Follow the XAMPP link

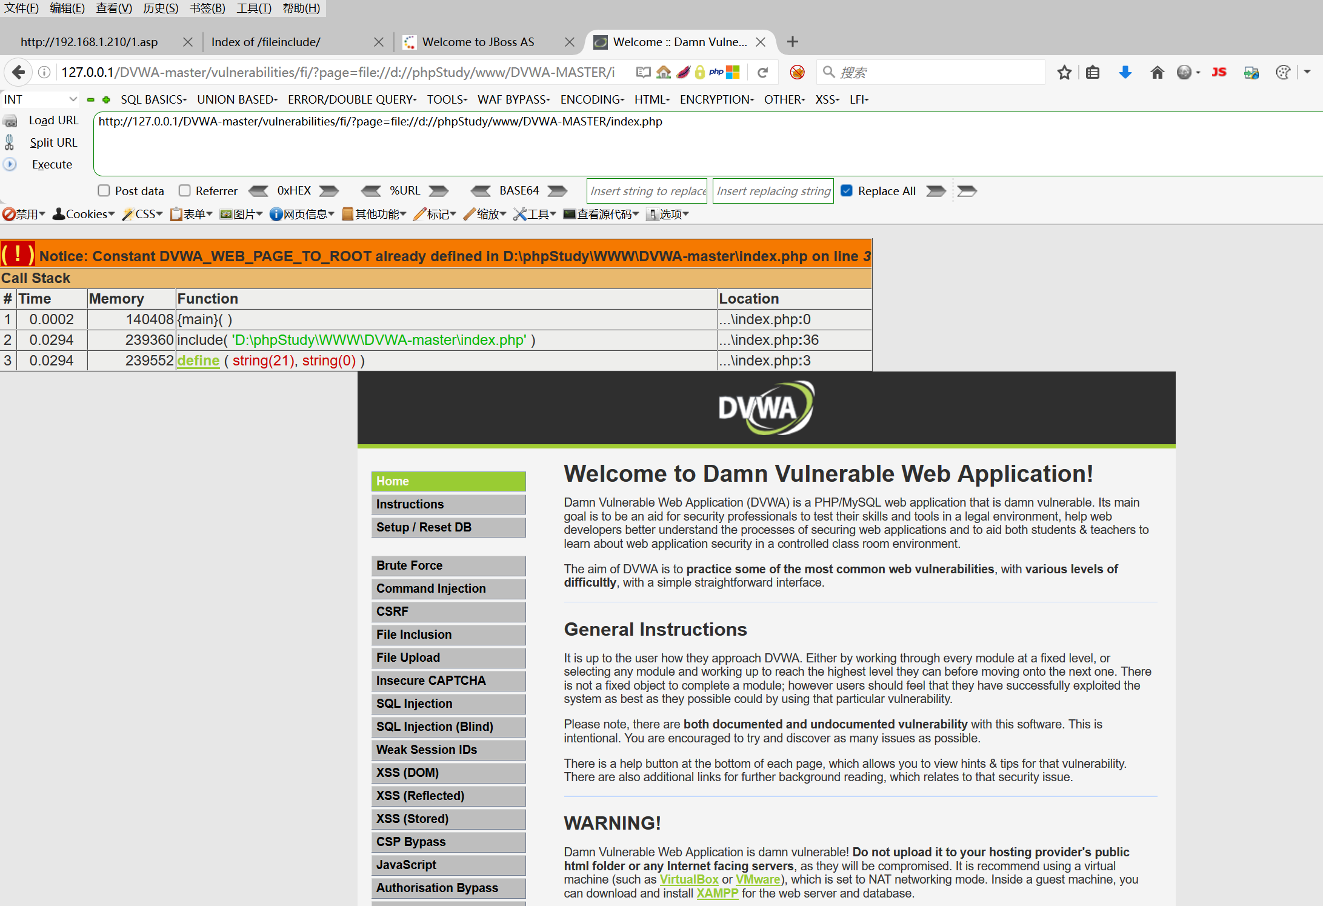[x=717, y=893]
